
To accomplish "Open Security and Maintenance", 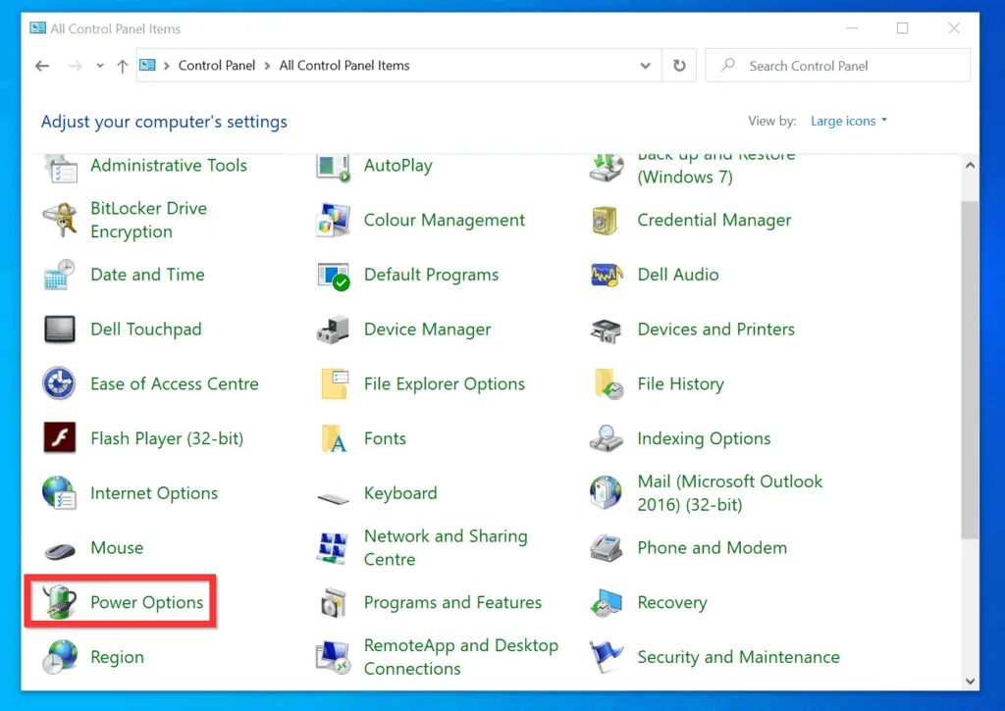I will 738,657.
